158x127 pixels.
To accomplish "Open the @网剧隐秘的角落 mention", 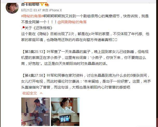I will click(72, 22).
